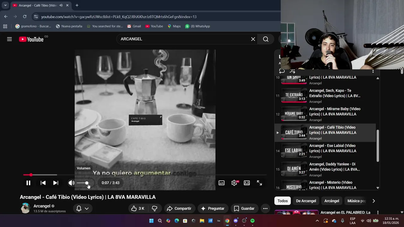404x227 pixels.
Task: Play Ese Labial from playlist
Action: (x=325, y=151)
